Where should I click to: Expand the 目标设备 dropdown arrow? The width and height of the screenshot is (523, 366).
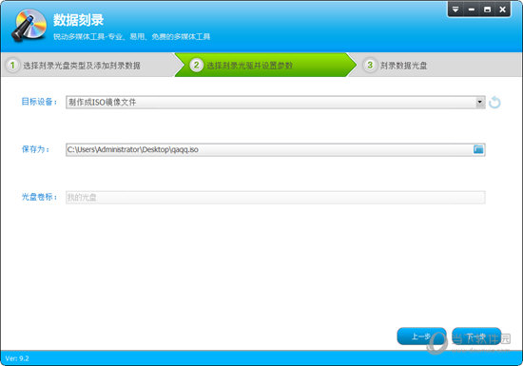480,102
